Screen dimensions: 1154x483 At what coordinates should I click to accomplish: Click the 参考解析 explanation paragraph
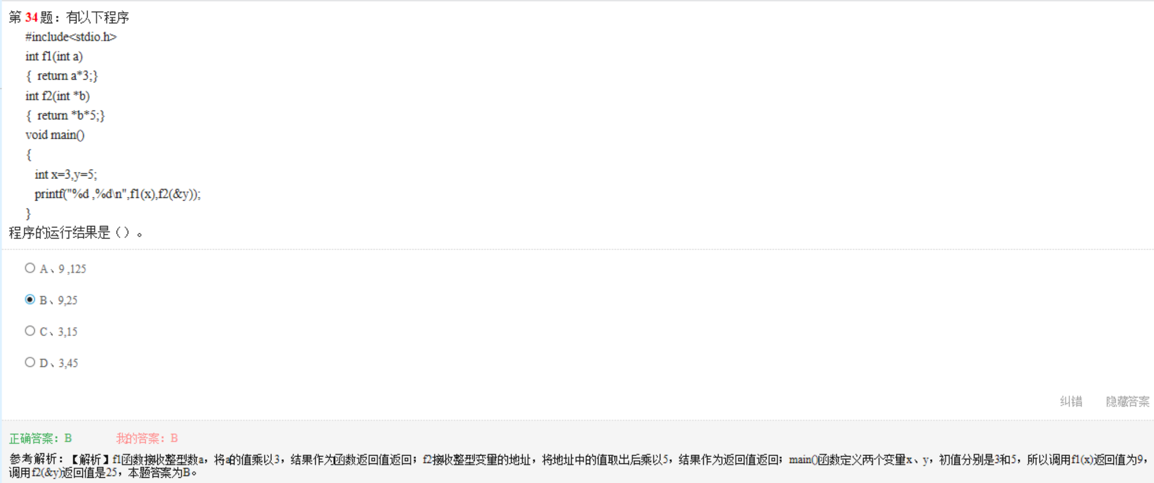[x=579, y=466]
